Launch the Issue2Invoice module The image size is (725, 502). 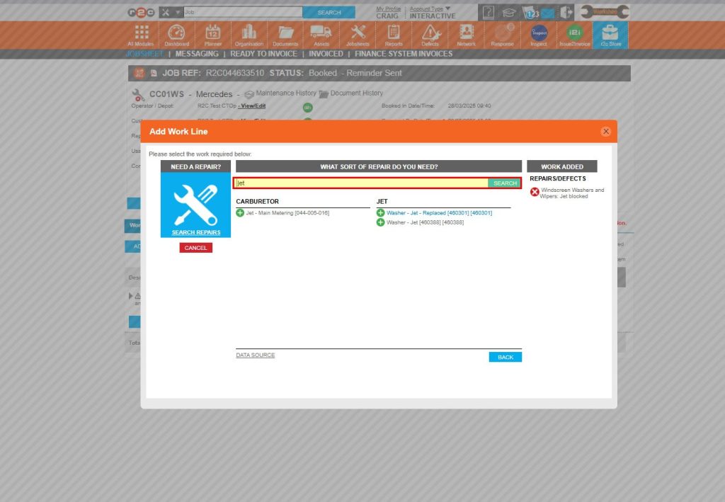pos(574,33)
